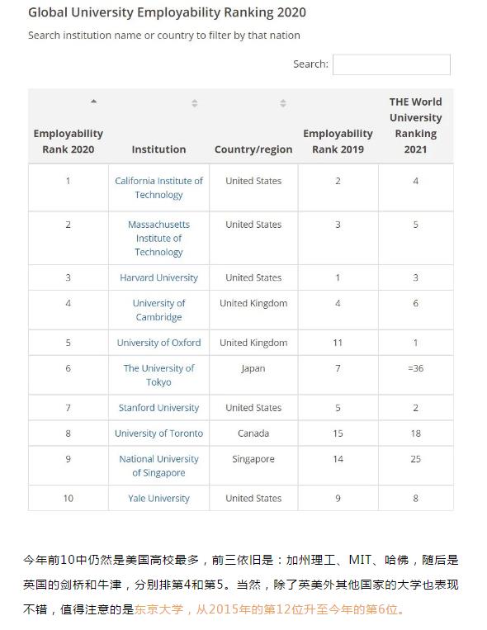
Task: Open National University of Singapore link
Action: click(158, 466)
